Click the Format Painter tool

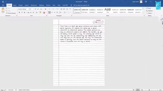coord(11,13)
